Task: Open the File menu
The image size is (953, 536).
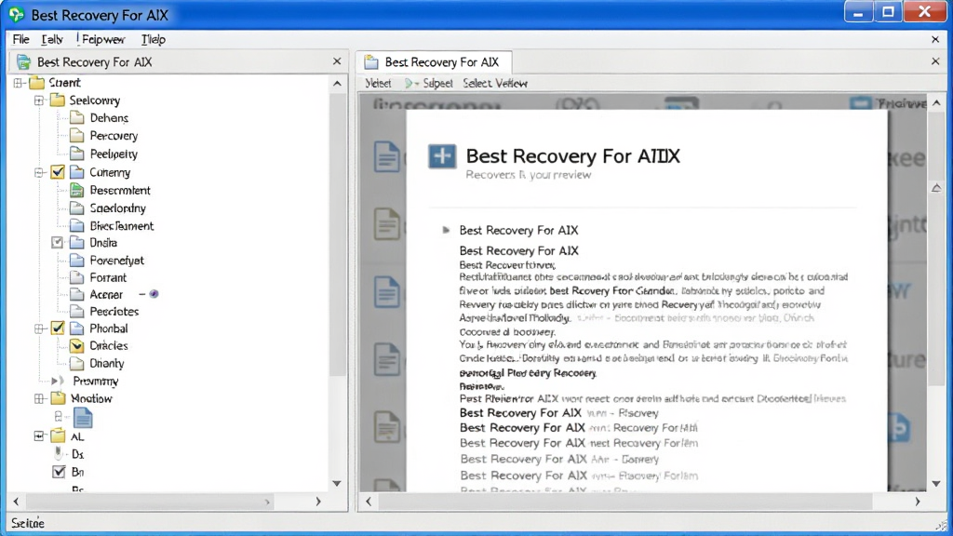Action: coord(20,39)
